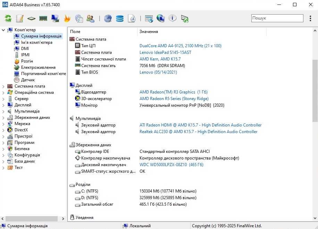Image resolution: width=318 pixels, height=229 pixels.
Task: Click the computer monitor toolbar icon
Action: (x=55, y=18)
